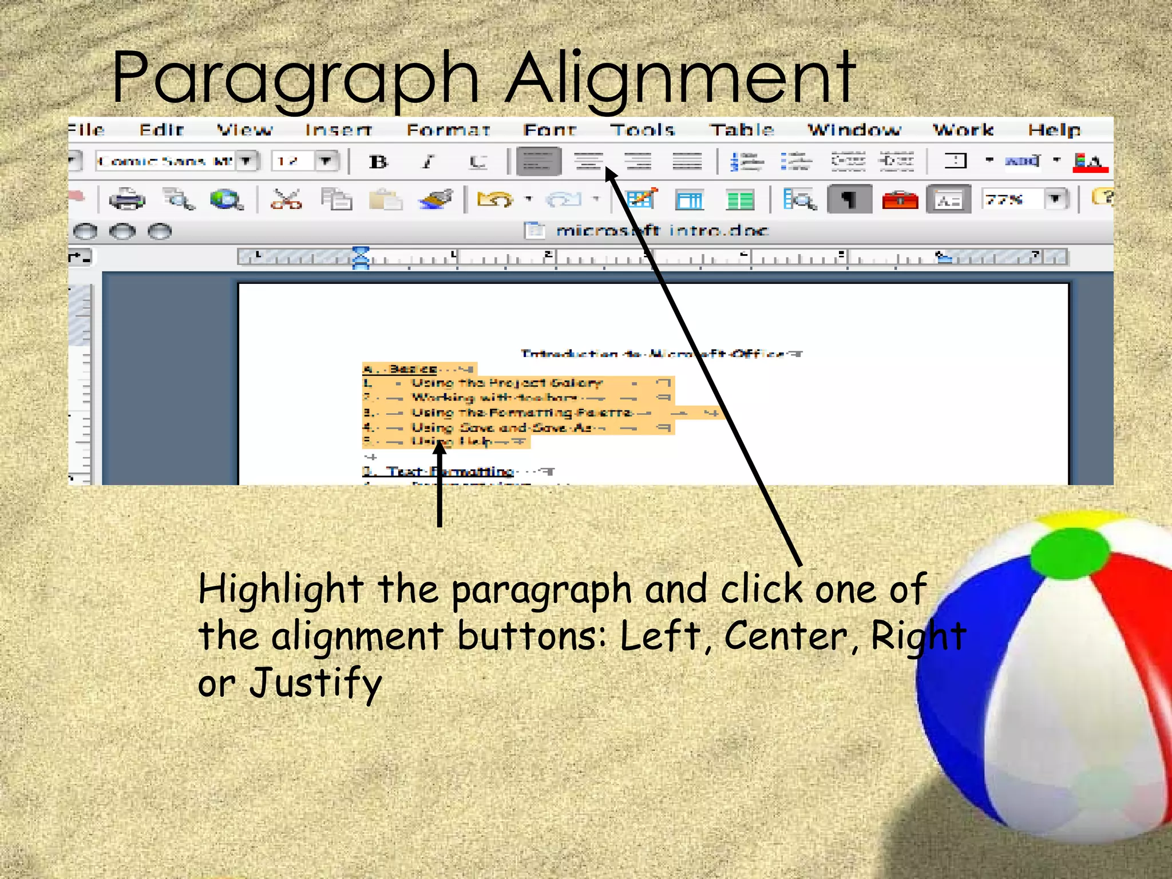Click the Undo arrow icon
Screen dimensions: 1172x879
(x=495, y=200)
